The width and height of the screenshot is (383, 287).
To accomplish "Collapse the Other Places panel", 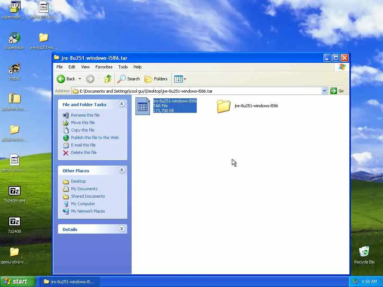I will (122, 170).
